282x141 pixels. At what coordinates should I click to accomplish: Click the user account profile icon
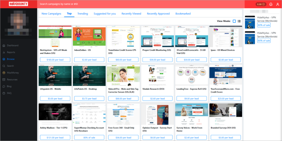pos(277,4)
